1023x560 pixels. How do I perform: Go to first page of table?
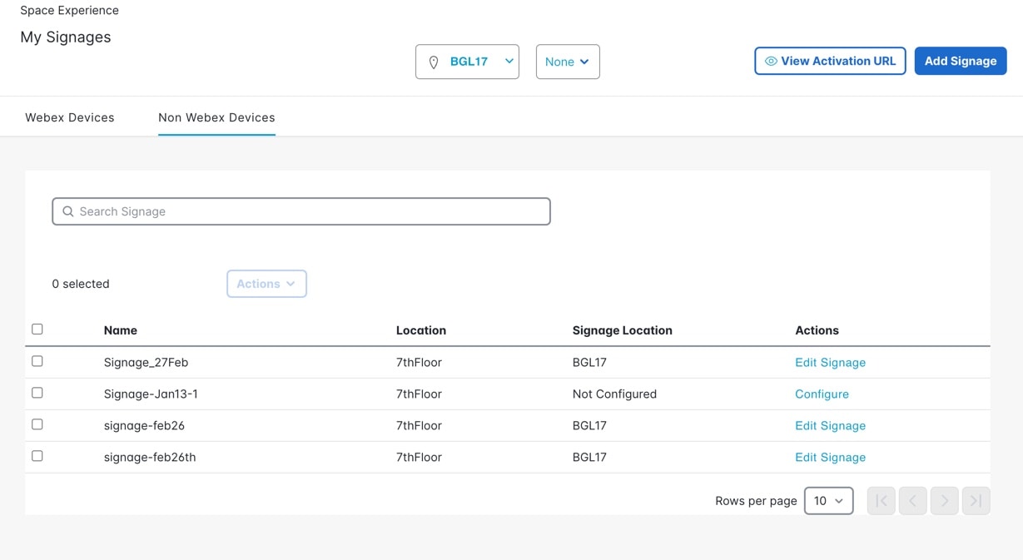coord(881,501)
